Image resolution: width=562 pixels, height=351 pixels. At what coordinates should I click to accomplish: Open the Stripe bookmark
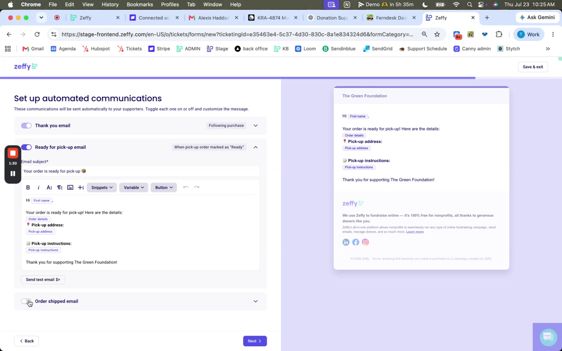pyautogui.click(x=159, y=49)
